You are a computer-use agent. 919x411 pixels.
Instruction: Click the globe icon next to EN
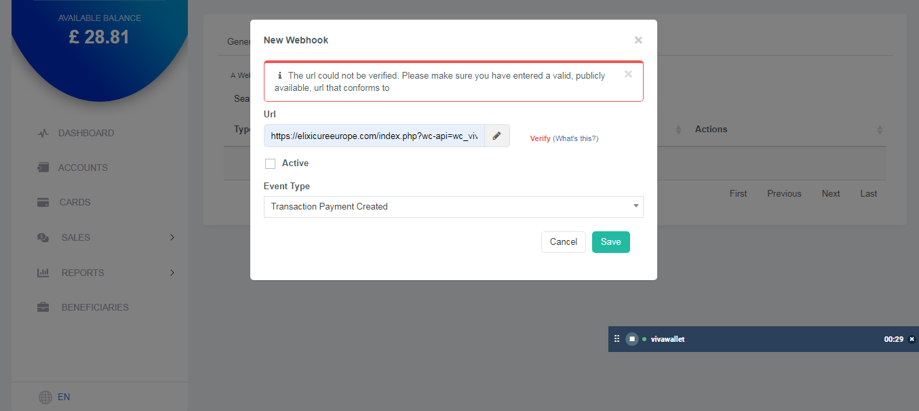coord(45,397)
